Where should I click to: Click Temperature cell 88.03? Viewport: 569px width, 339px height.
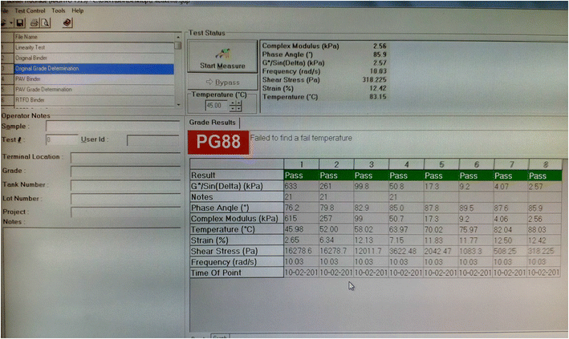click(545, 230)
